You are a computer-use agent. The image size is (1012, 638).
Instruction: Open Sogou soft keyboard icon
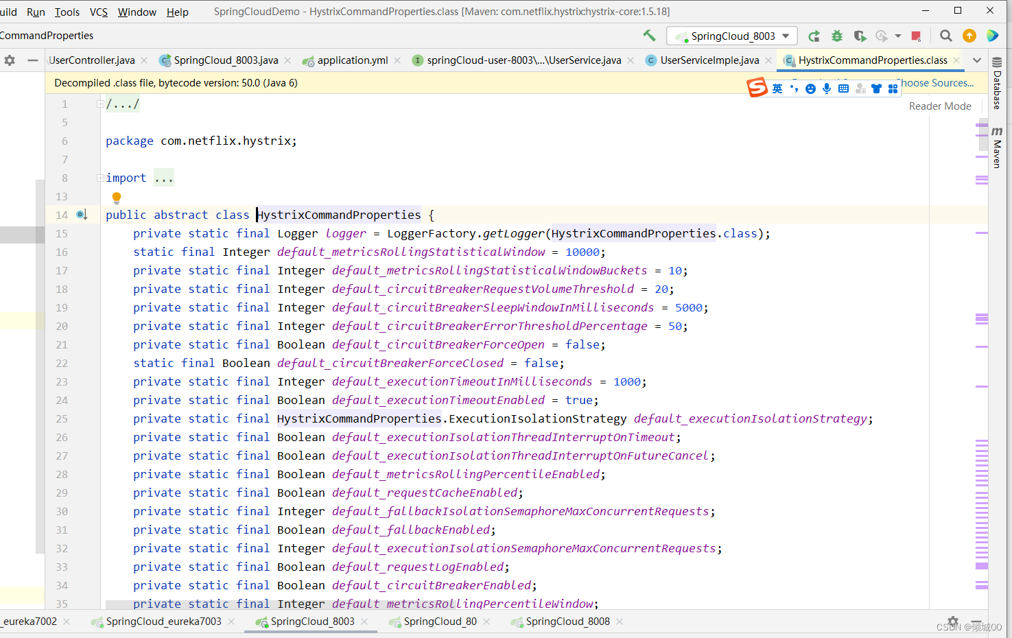[843, 88]
